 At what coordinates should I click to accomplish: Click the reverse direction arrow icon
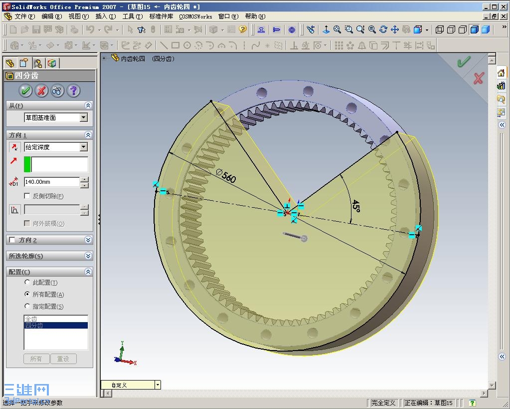pyautogui.click(x=14, y=147)
